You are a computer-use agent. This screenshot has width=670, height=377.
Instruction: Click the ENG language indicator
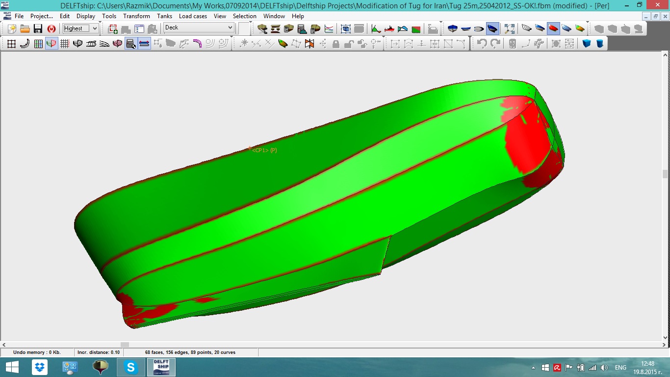(x=620, y=368)
